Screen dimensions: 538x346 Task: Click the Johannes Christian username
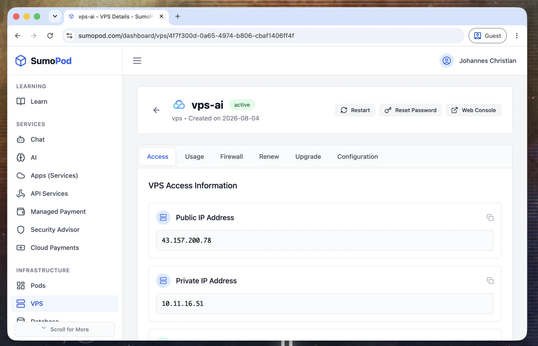pos(488,61)
